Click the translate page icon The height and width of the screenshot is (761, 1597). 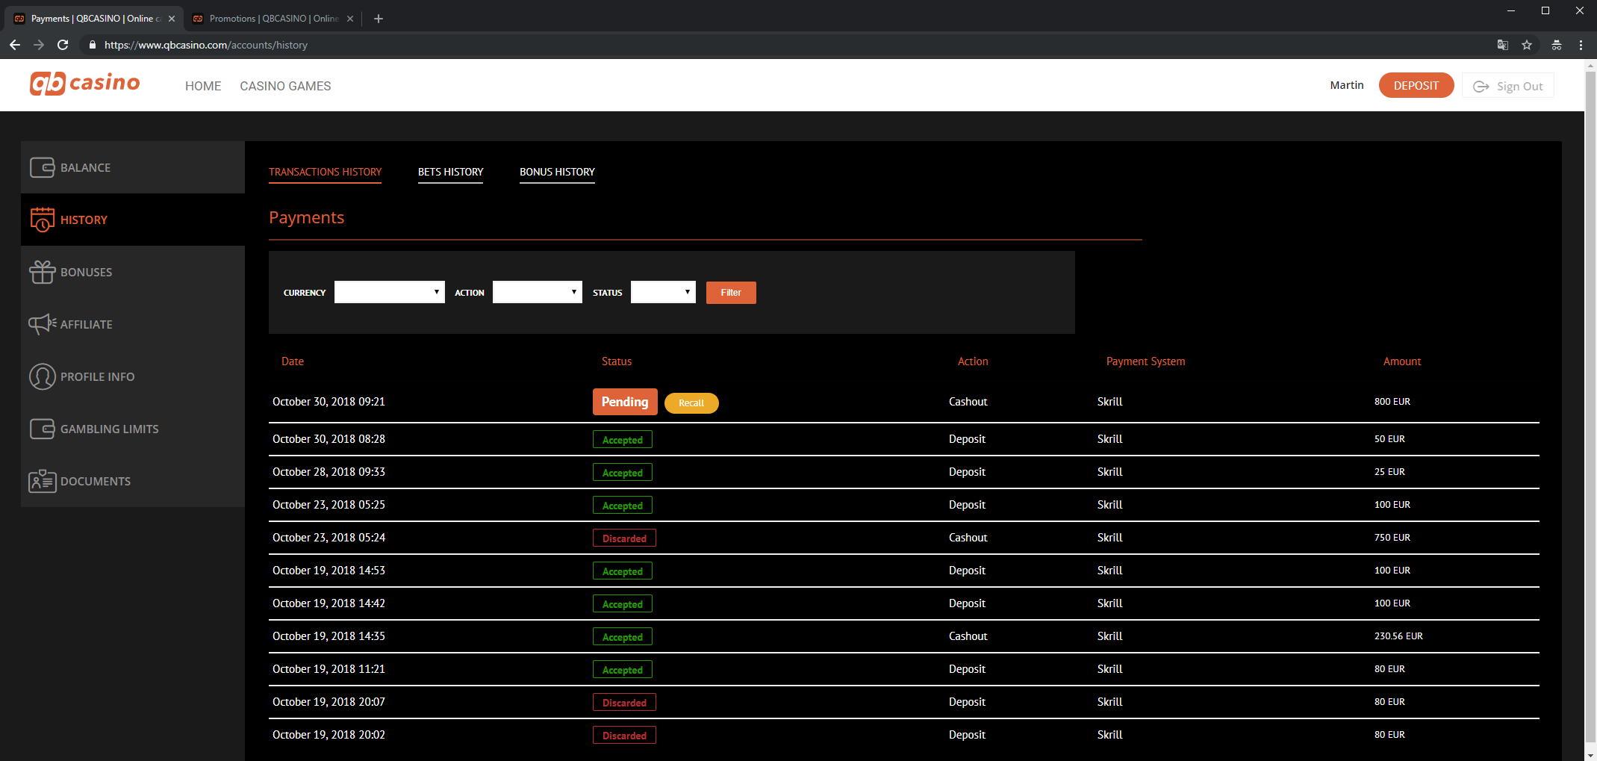point(1503,45)
